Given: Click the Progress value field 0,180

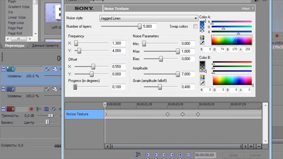Looking at the screenshot, I should (x=119, y=87).
